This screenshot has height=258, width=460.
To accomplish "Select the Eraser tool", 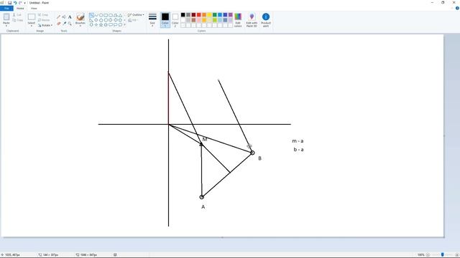I will (x=59, y=24).
